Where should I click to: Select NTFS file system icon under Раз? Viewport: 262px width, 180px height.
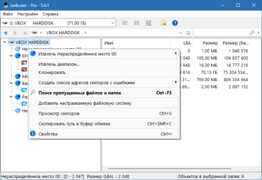pos(24,104)
